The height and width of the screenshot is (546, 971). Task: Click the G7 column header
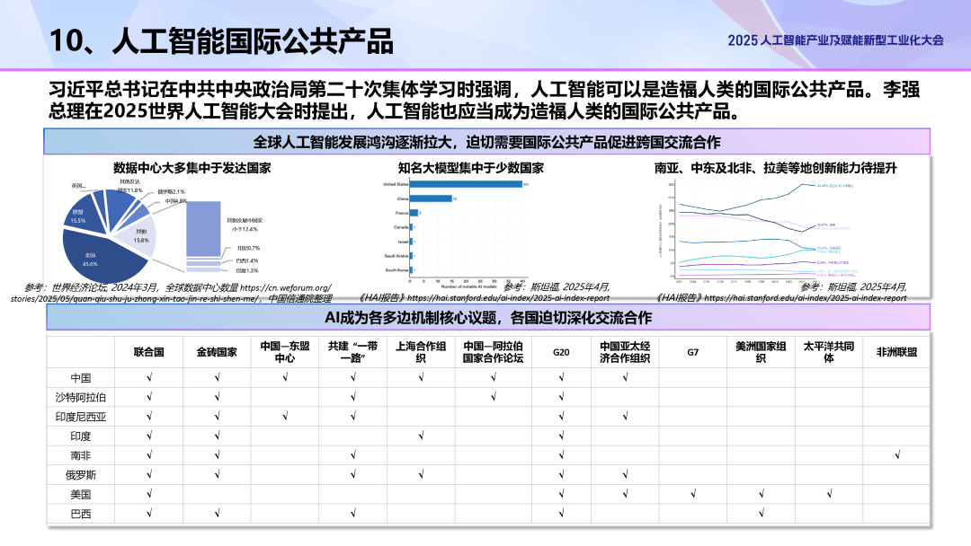(692, 353)
